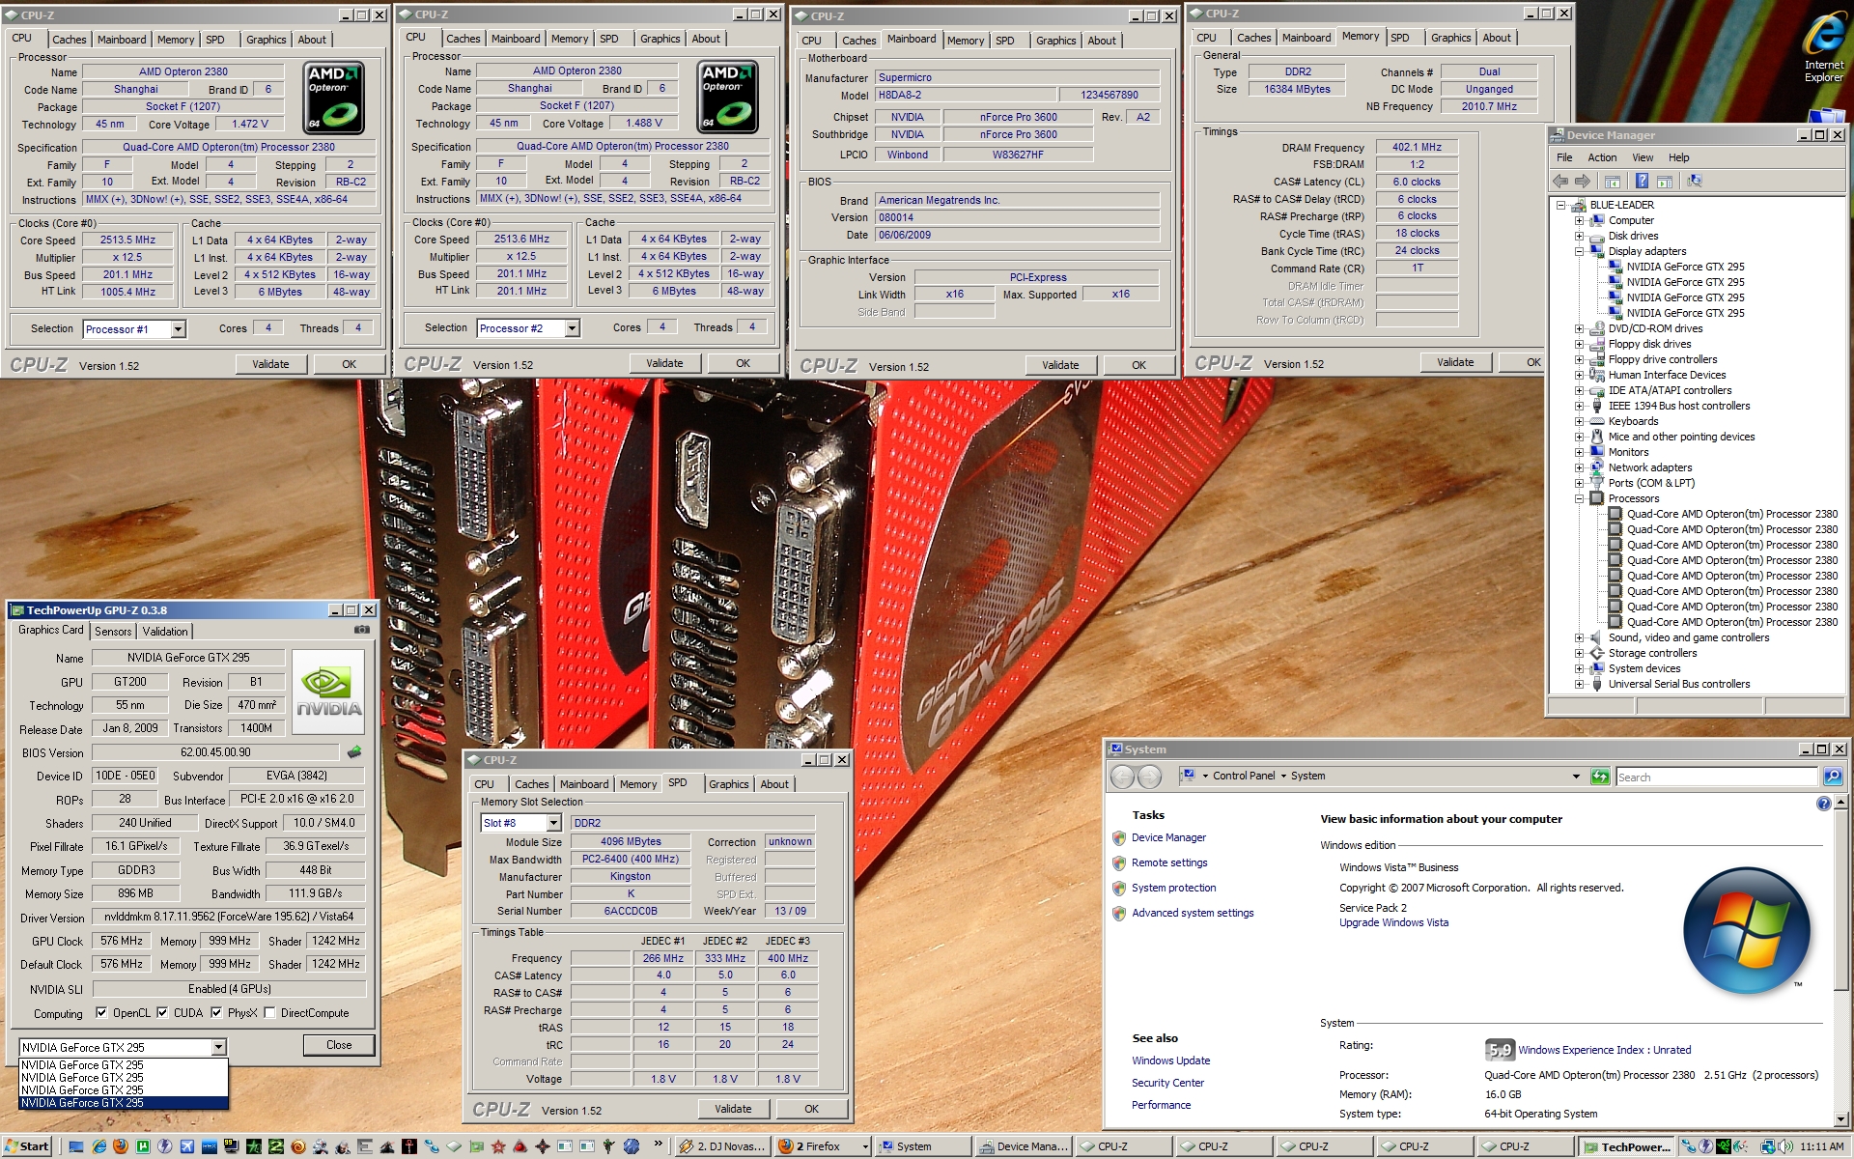
Task: Click Scan for hardware changes toolbar icon
Action: [x=1694, y=181]
